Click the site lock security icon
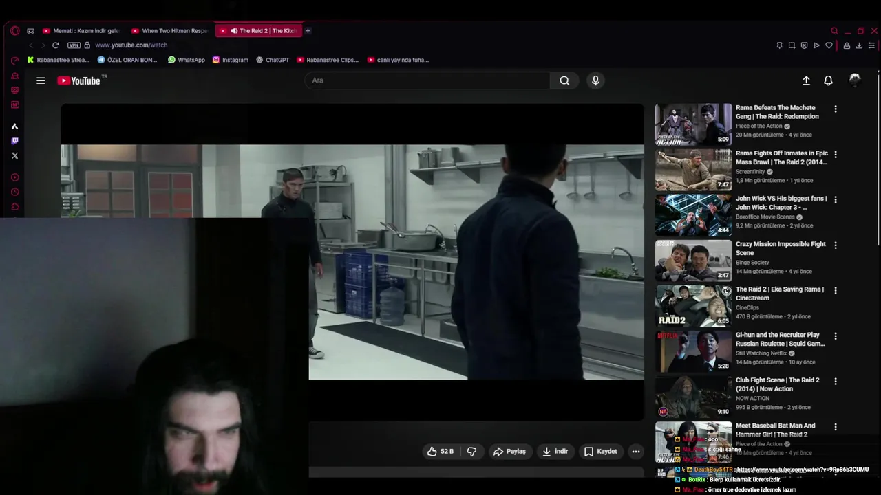Screen dimensions: 881x495 pos(87,45)
